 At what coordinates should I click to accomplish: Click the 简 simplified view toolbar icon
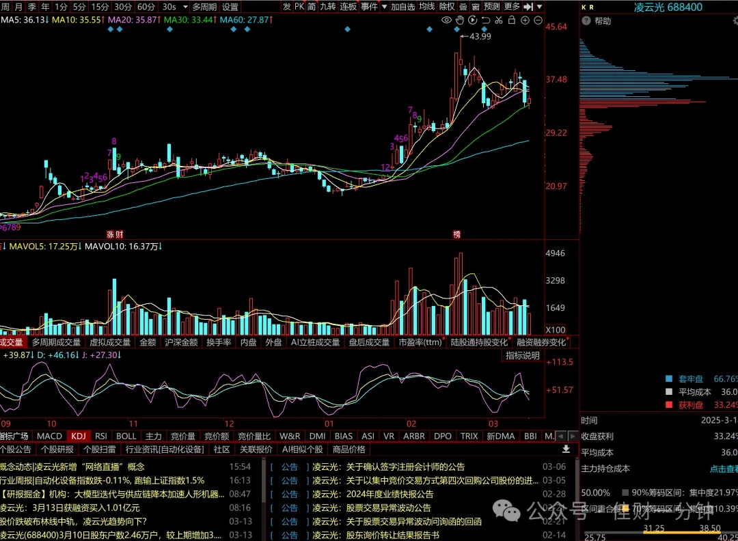coord(312,7)
